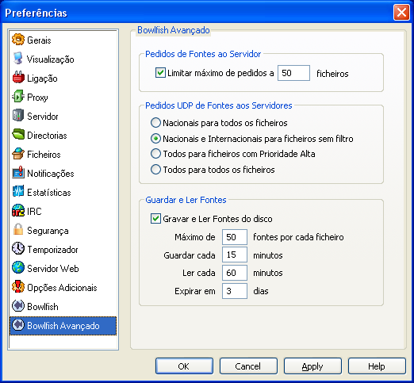The width and height of the screenshot is (414, 383).
Task: Select Nacionais para todos os ficheiros
Action: coord(155,123)
